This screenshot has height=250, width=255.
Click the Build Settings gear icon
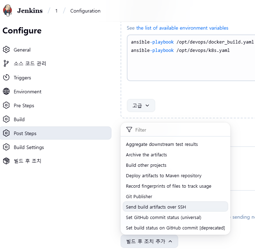point(6,147)
